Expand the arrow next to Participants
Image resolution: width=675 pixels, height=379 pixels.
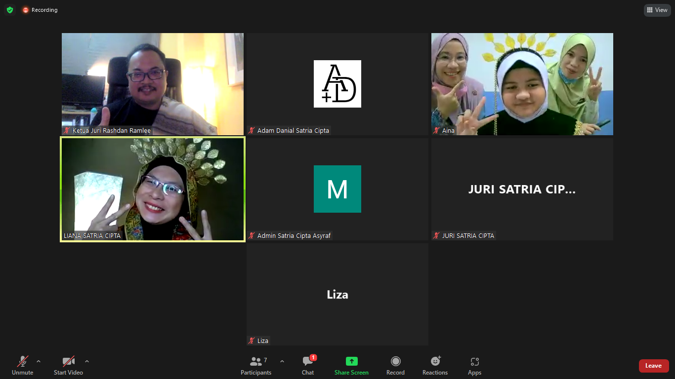pyautogui.click(x=282, y=361)
